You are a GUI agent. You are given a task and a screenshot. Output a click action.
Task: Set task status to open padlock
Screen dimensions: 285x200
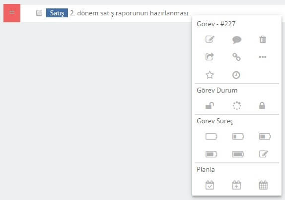click(x=210, y=105)
